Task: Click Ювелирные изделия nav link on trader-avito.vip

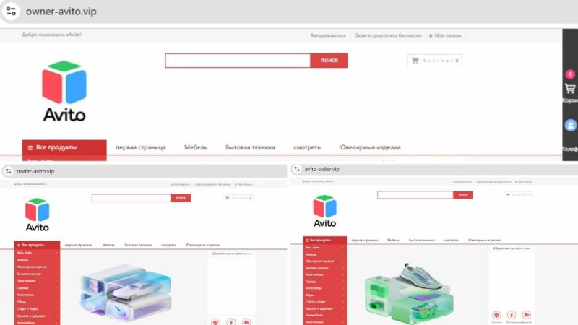Action: click(203, 245)
